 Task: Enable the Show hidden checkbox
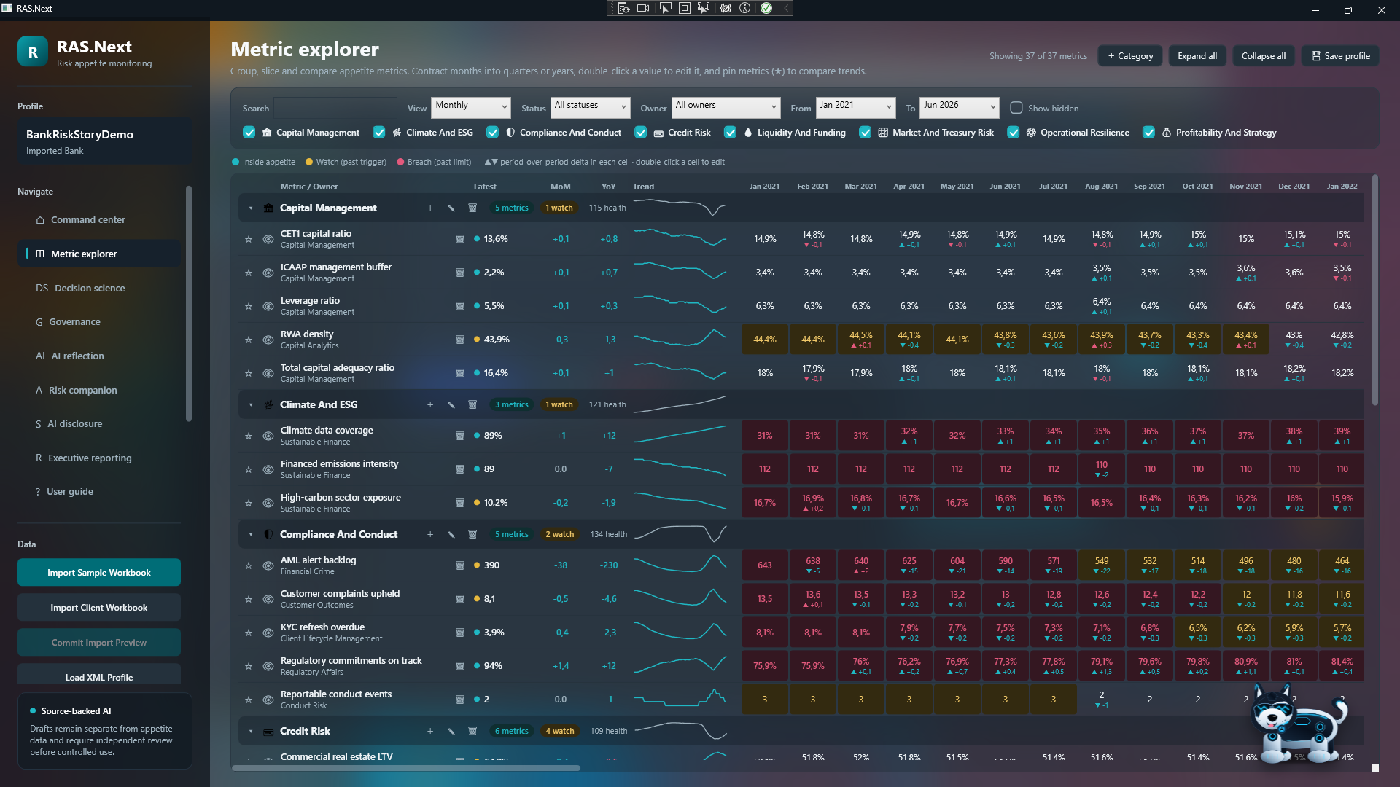pos(1016,108)
